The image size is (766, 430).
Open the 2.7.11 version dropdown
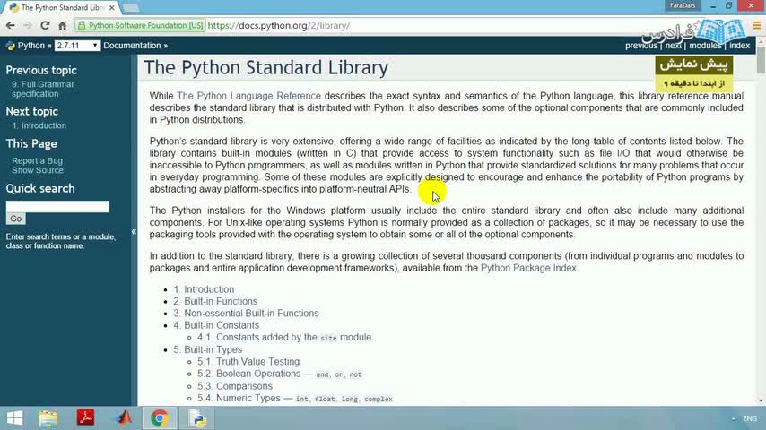coord(77,46)
